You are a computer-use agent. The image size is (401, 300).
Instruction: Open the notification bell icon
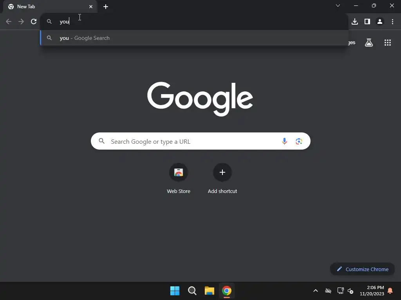[x=390, y=291]
